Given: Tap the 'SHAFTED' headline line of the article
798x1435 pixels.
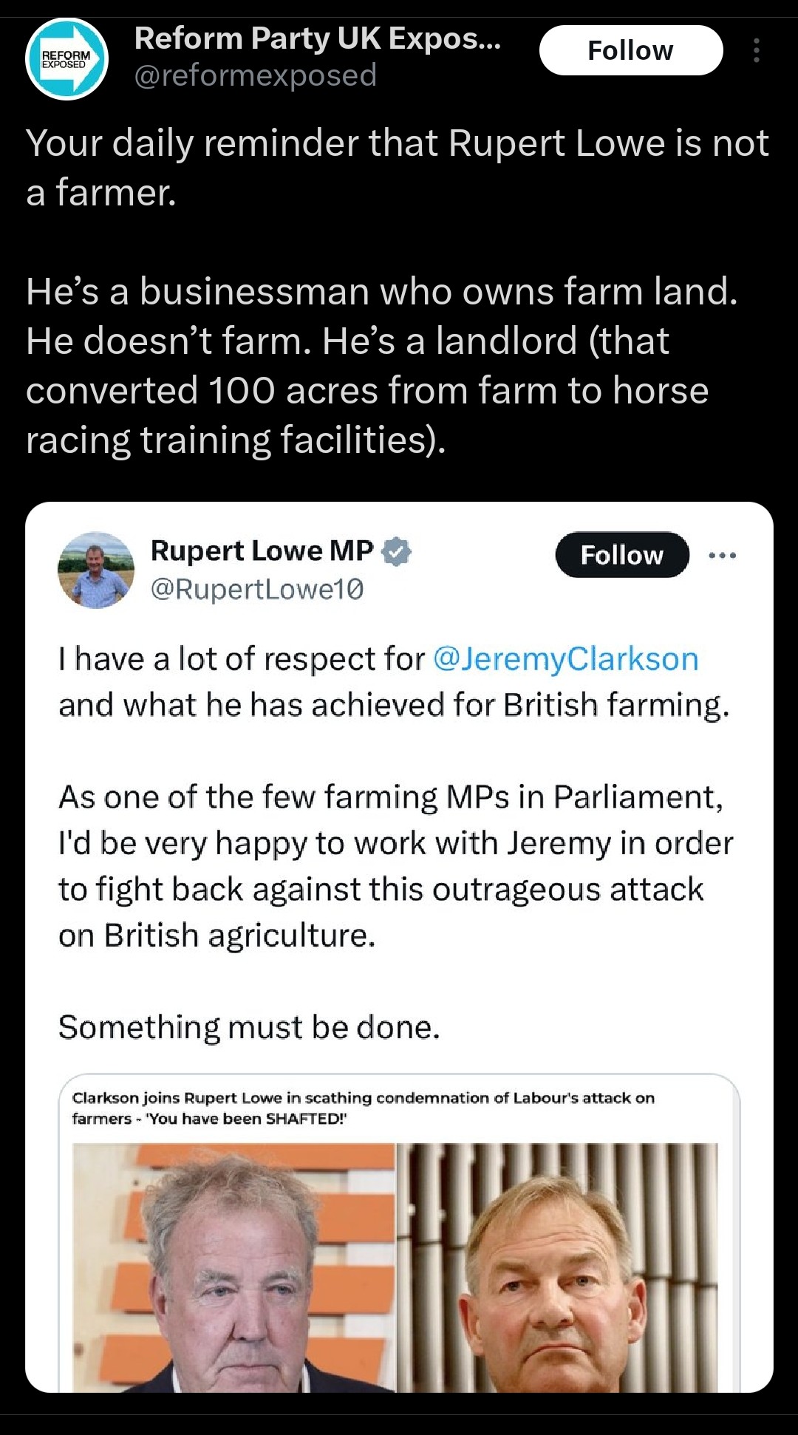Looking at the screenshot, I should coord(209,1119).
